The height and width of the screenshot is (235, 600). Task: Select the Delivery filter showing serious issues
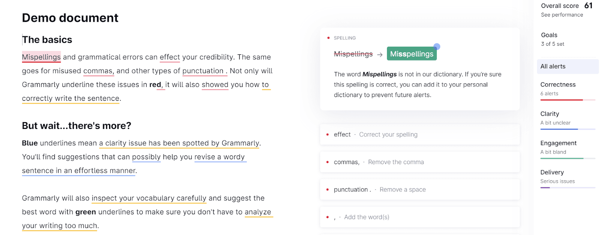point(552,172)
